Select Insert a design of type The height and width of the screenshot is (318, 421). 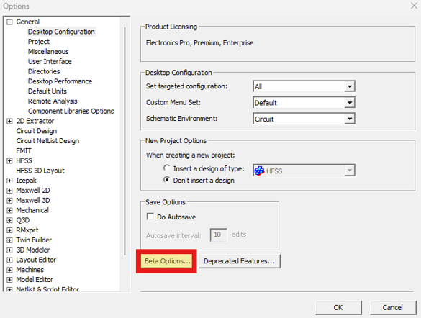tap(167, 168)
